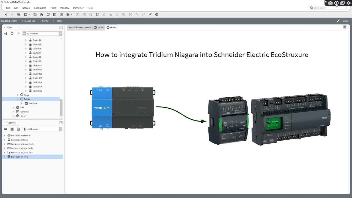Close the view with the X button

(345, 27)
